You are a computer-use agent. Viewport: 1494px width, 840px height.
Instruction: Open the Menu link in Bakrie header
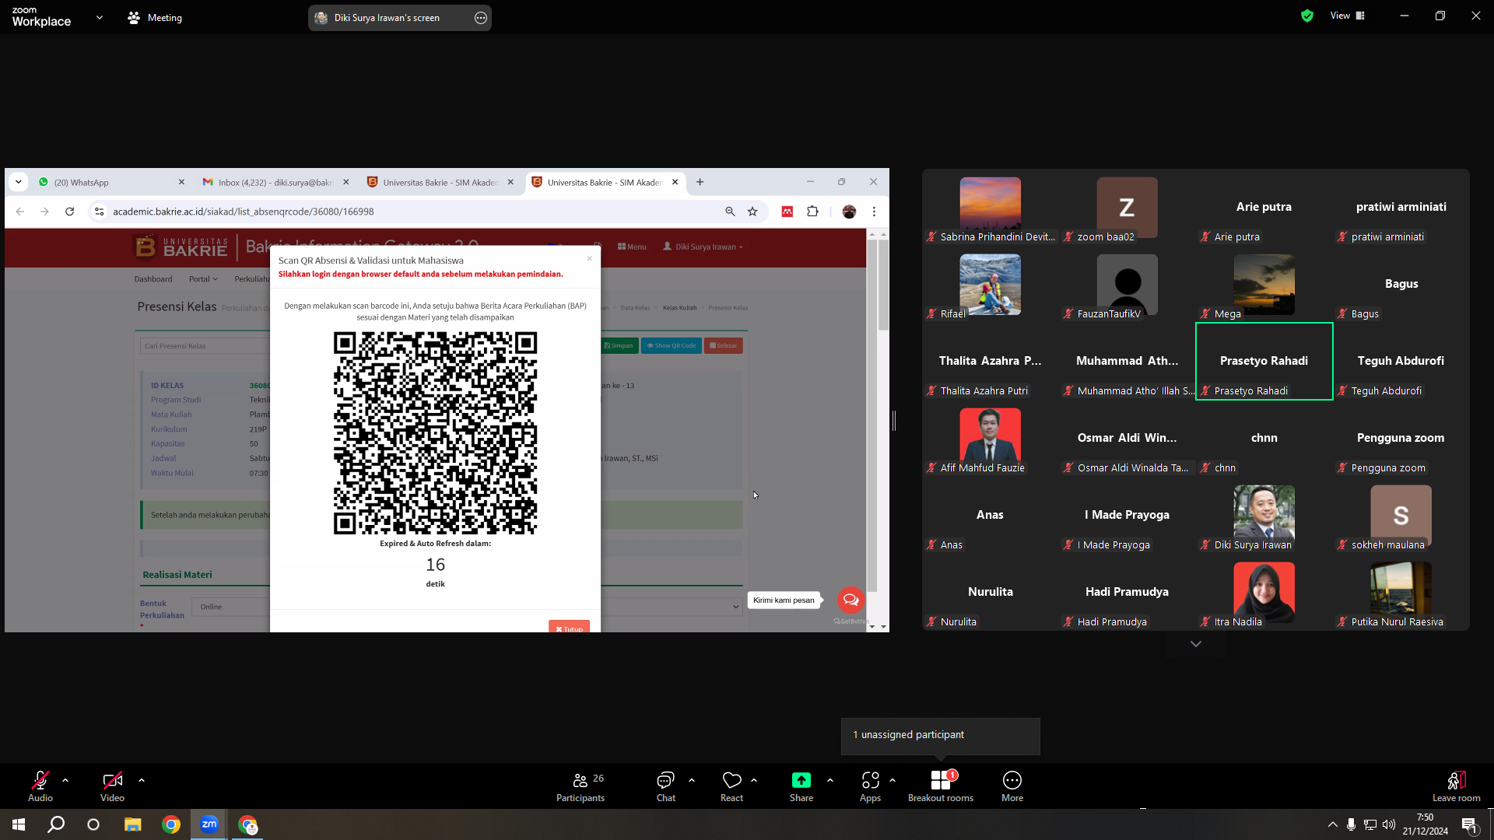click(632, 247)
